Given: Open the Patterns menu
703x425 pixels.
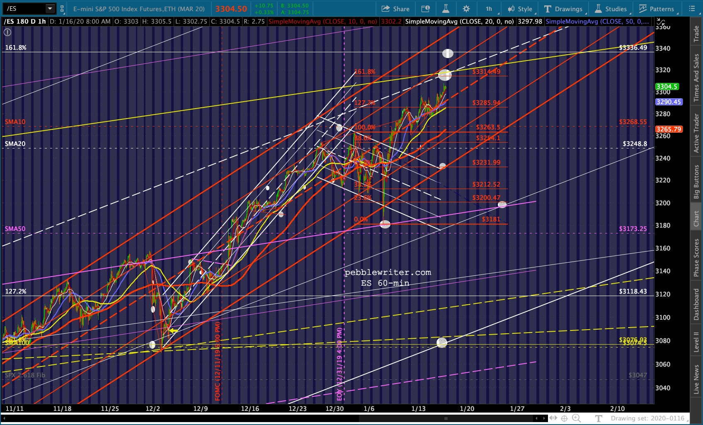Looking at the screenshot, I should tap(657, 9).
